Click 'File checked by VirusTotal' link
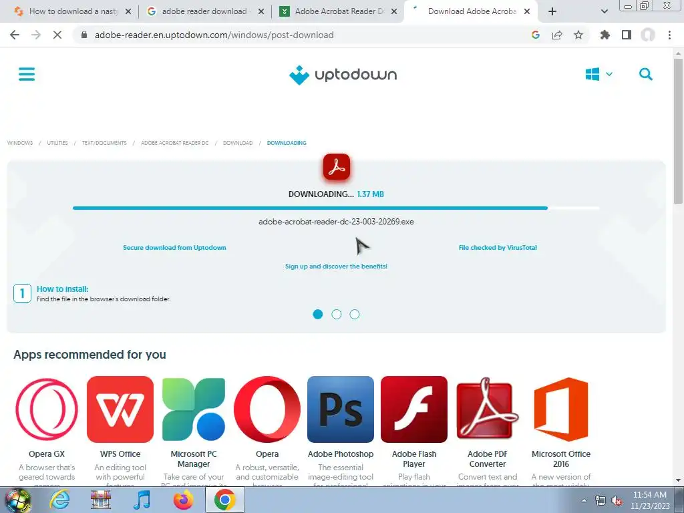Image resolution: width=684 pixels, height=513 pixels. click(498, 247)
